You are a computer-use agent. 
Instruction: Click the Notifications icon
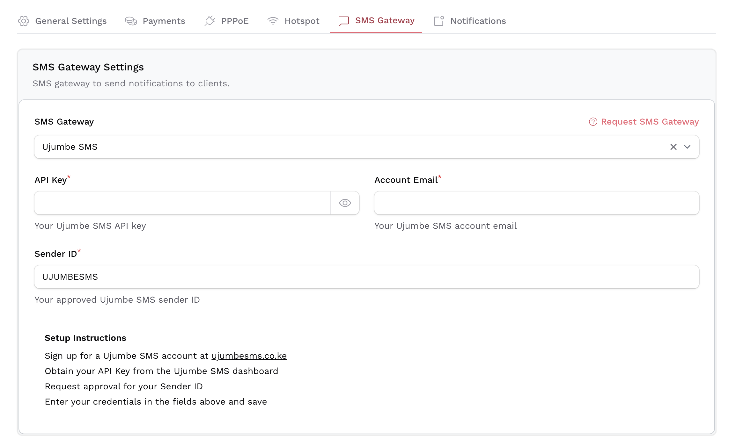point(439,21)
